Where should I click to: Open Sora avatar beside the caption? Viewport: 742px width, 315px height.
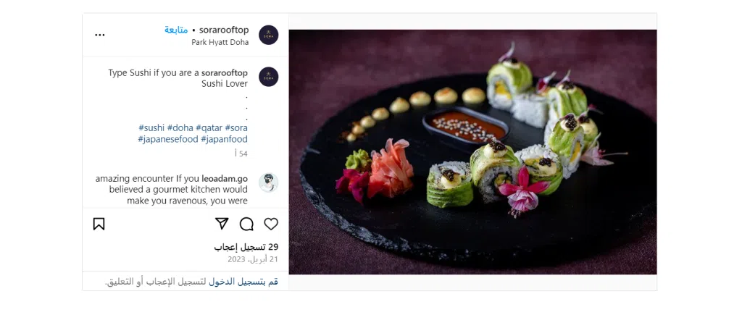[x=268, y=77]
